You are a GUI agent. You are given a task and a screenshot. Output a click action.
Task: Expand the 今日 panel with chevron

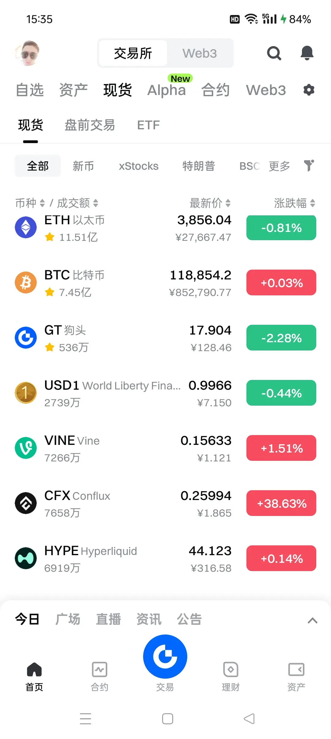tap(312, 620)
